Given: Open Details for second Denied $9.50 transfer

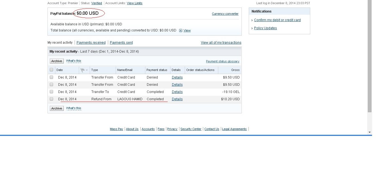Looking at the screenshot, I should 177,85.
